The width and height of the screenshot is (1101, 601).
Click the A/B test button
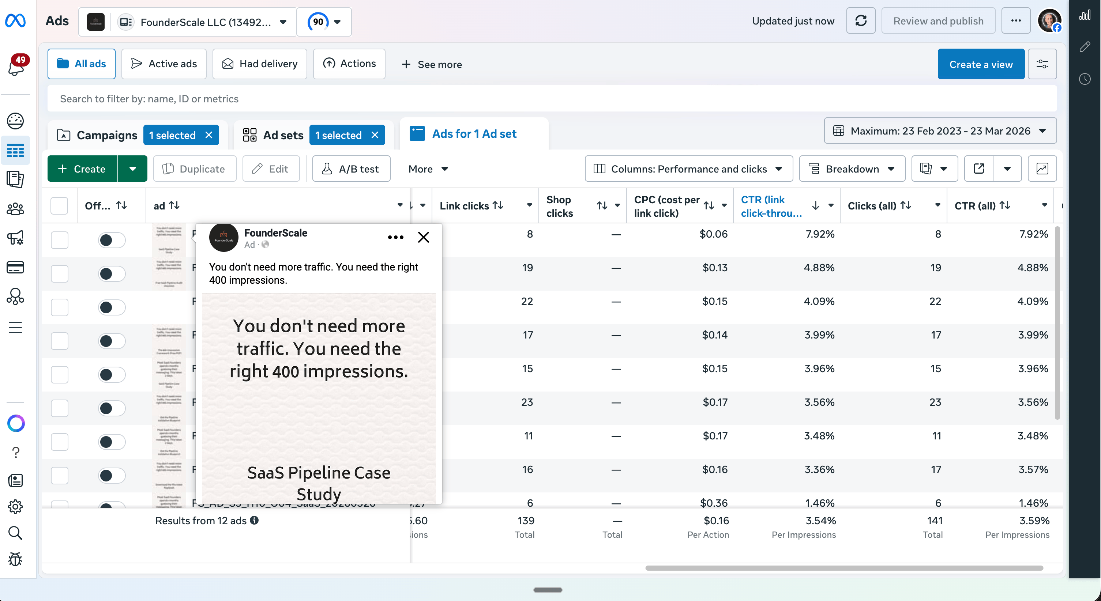coord(351,169)
